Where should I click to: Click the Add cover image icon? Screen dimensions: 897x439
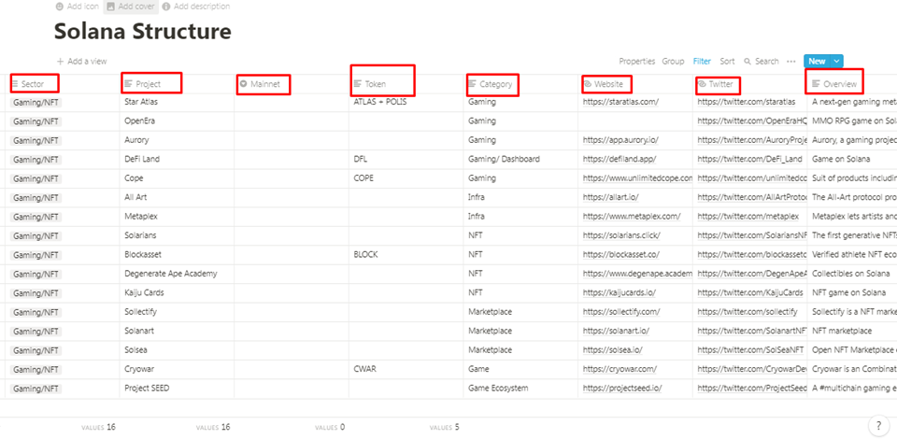(x=111, y=7)
